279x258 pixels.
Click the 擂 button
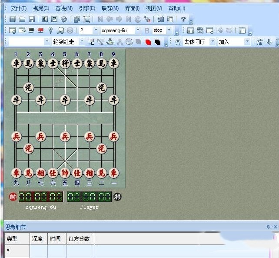point(259,42)
